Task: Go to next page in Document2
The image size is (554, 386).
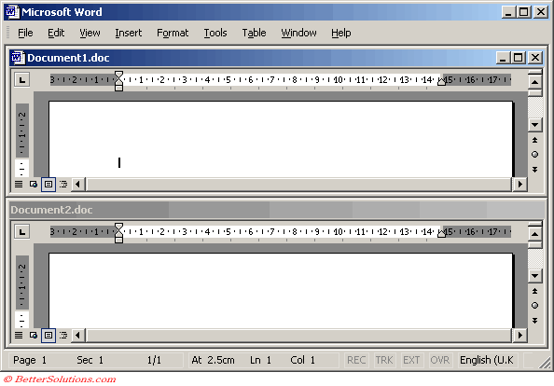Action: pos(535,321)
